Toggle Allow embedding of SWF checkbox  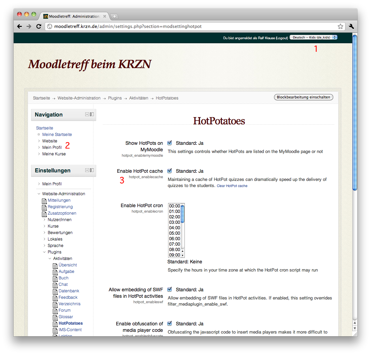(170, 289)
